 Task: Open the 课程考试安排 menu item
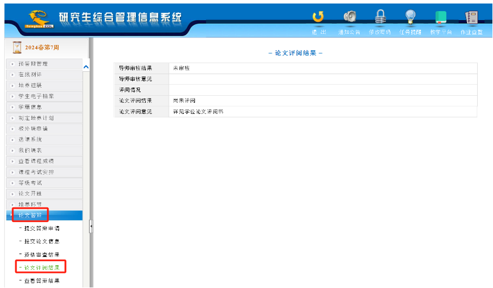point(44,172)
